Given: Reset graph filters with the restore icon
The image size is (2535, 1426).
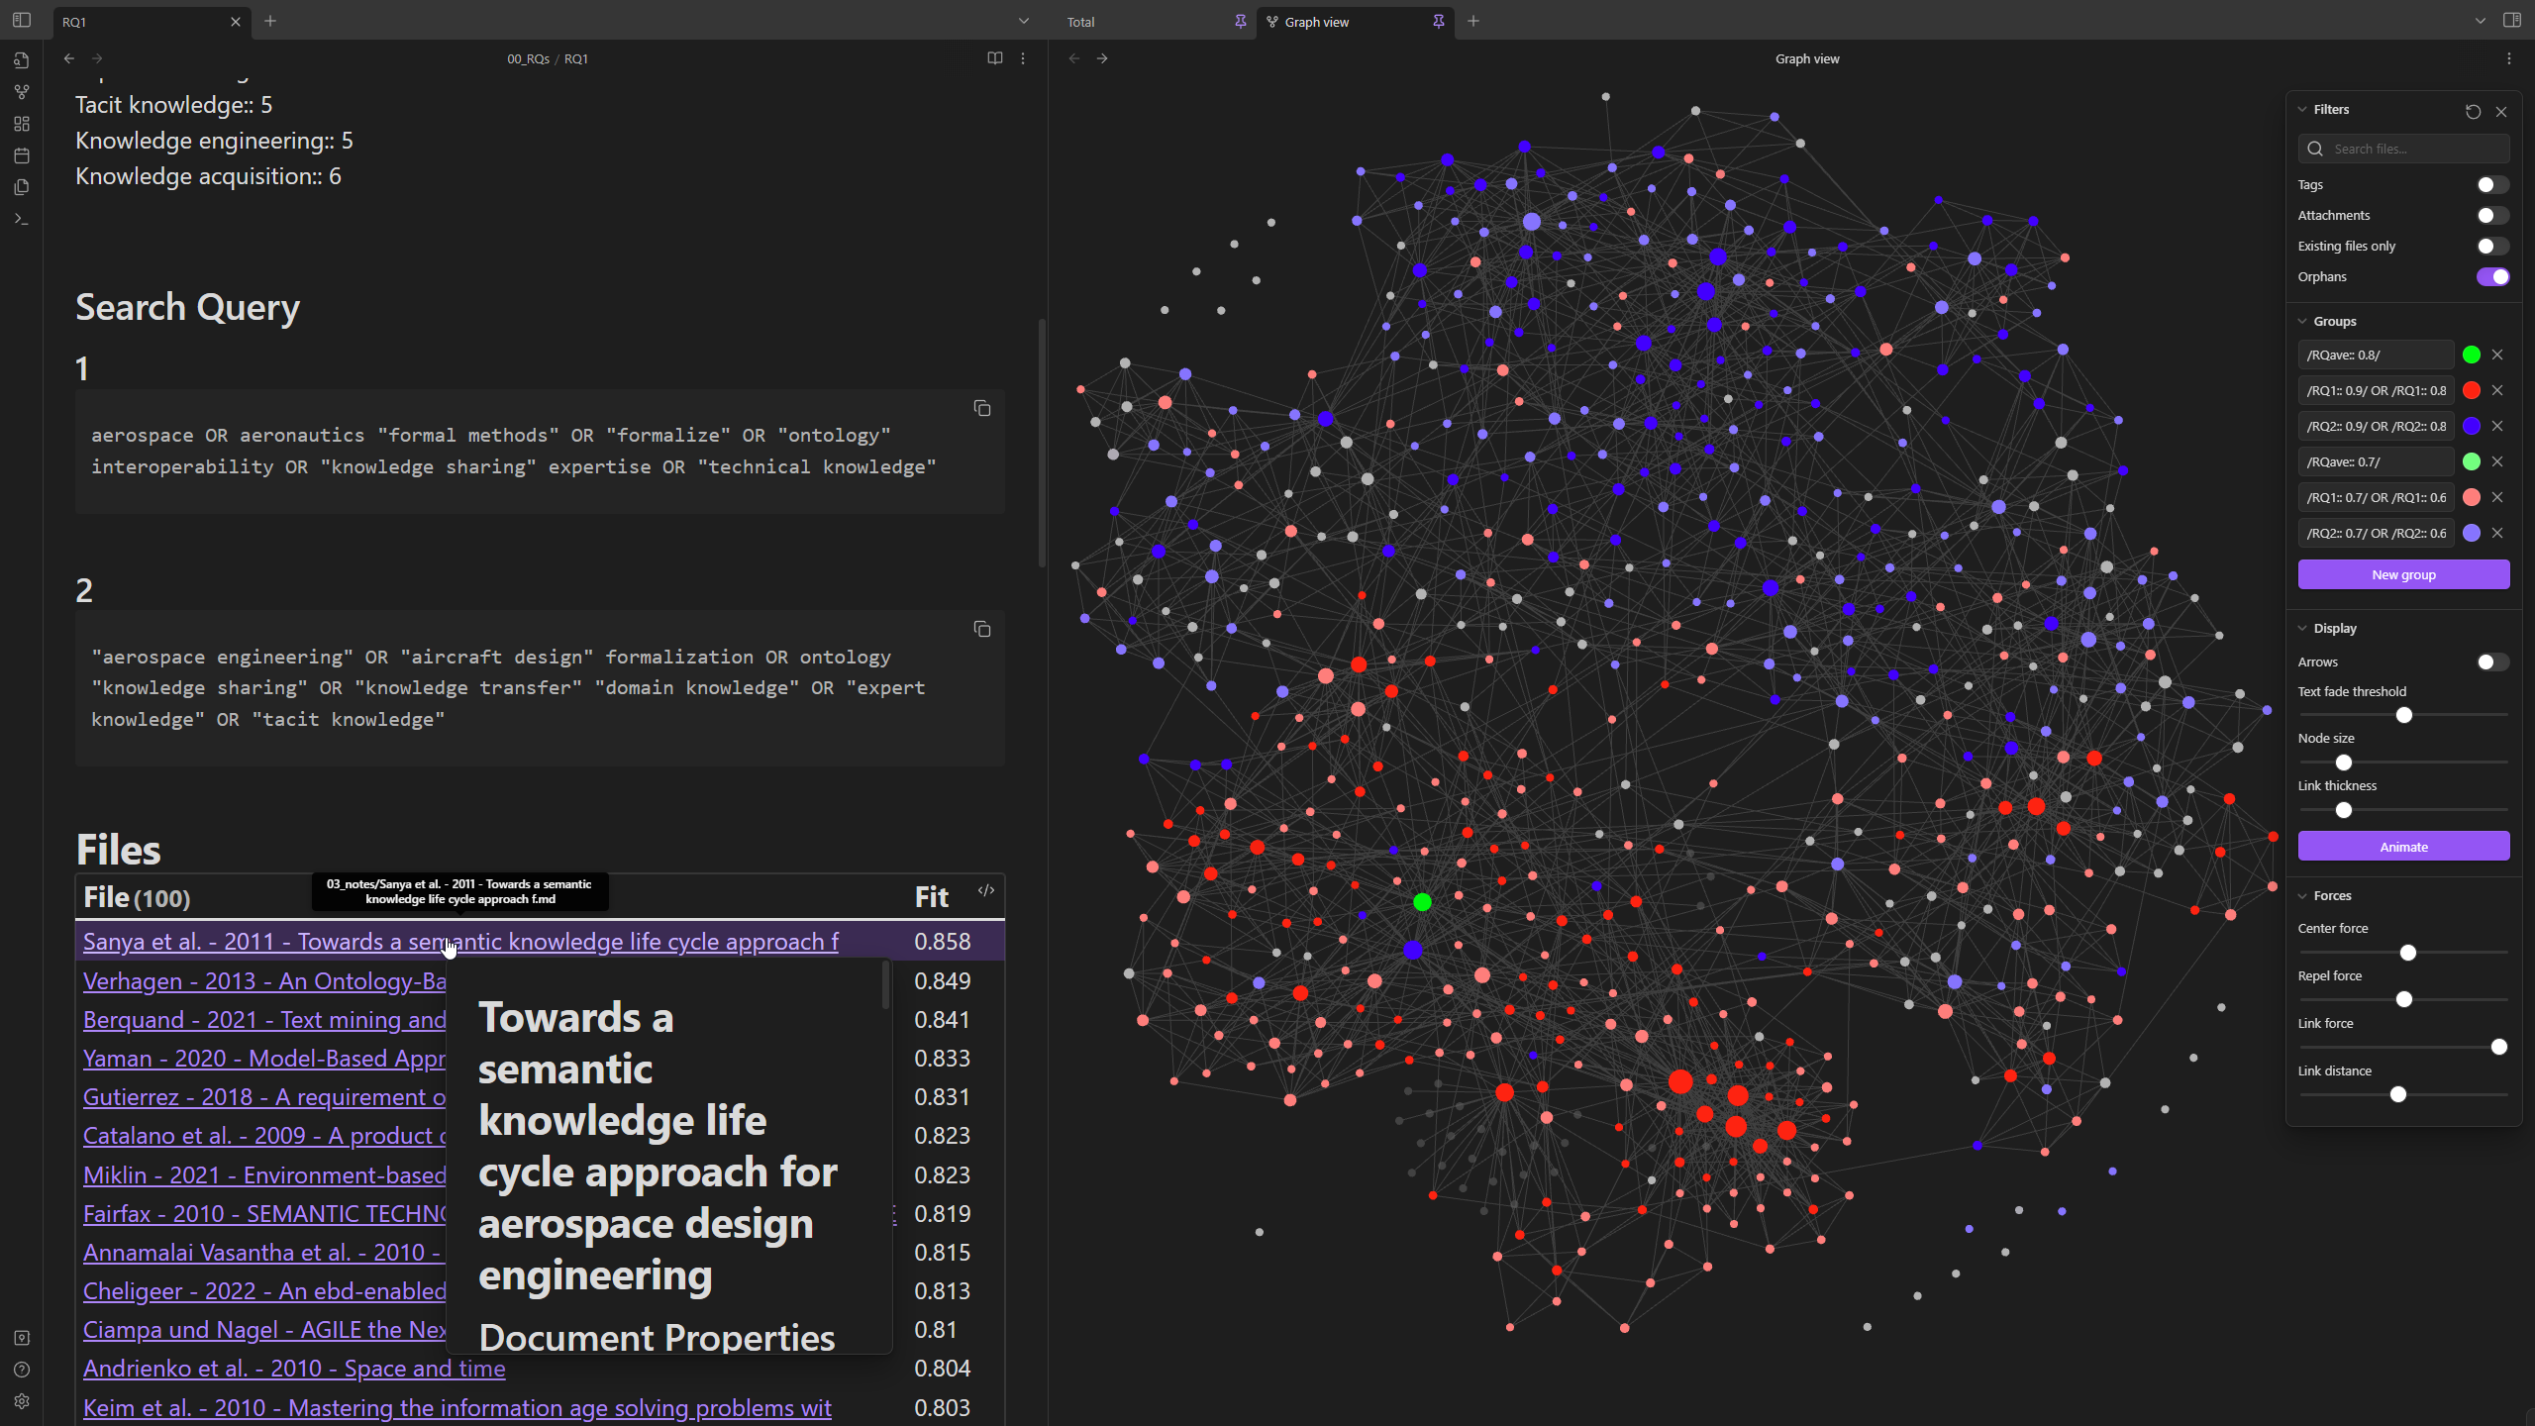Looking at the screenshot, I should (2473, 111).
